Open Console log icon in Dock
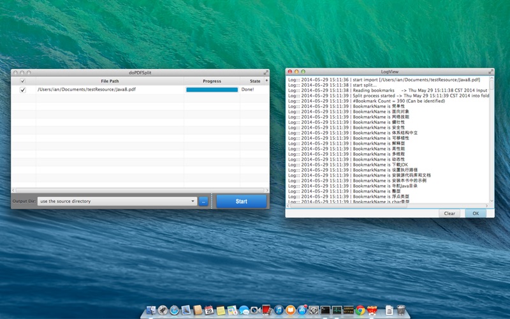Image resolution: width=510 pixels, height=319 pixels. coord(348,310)
